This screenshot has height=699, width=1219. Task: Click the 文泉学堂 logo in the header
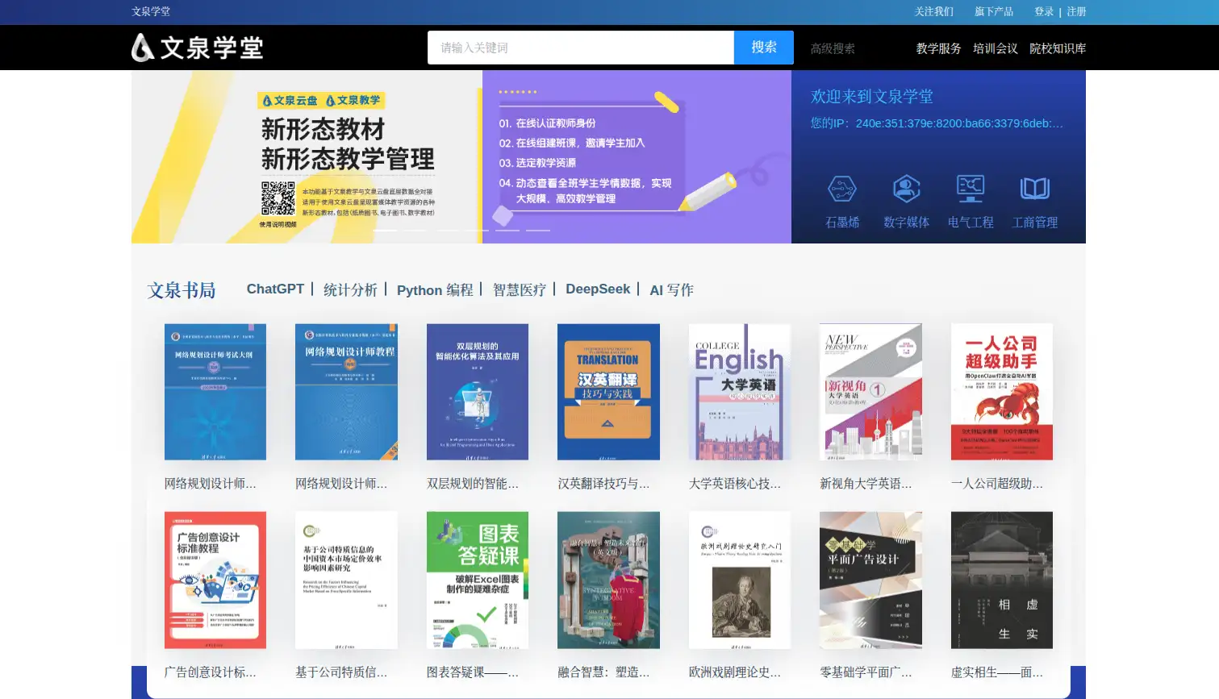[x=198, y=48]
